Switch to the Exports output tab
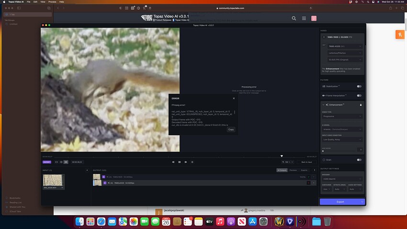 click(x=304, y=171)
